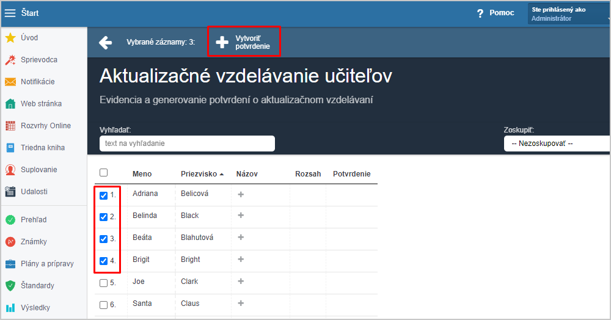This screenshot has width=611, height=320.
Task: Open Triedna kniha in the sidebar
Action: (x=43, y=148)
